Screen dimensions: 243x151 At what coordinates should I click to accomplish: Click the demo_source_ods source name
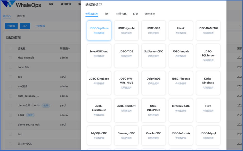tap(29, 125)
